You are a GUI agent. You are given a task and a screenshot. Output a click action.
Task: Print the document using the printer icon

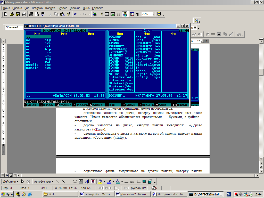31,14
